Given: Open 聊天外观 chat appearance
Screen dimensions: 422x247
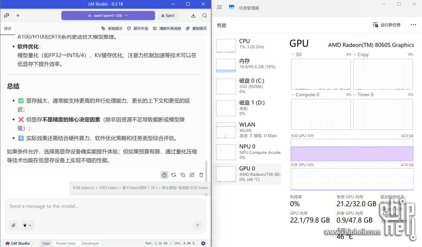Looking at the screenshot, I should [x=137, y=28].
